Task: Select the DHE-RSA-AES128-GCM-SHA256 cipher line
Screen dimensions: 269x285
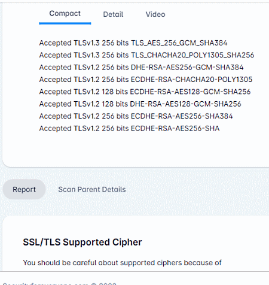Action: click(x=140, y=104)
